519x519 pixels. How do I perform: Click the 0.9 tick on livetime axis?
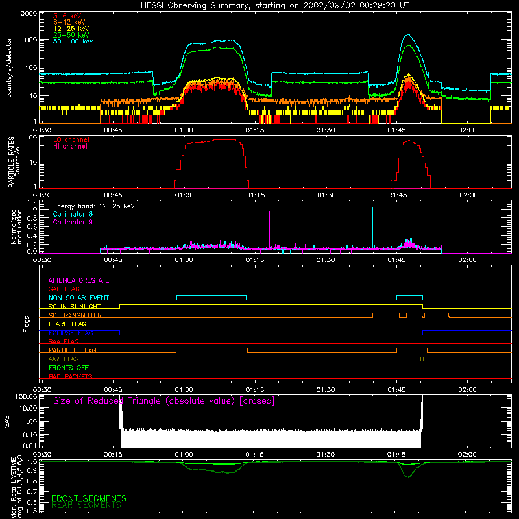(32, 470)
